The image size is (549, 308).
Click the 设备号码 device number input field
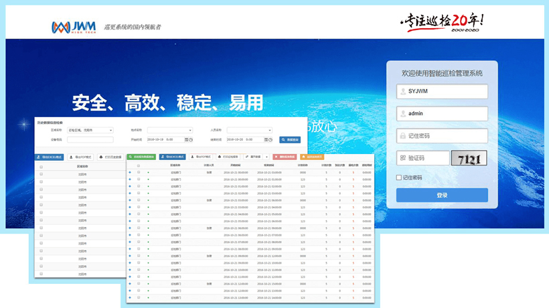coord(90,139)
